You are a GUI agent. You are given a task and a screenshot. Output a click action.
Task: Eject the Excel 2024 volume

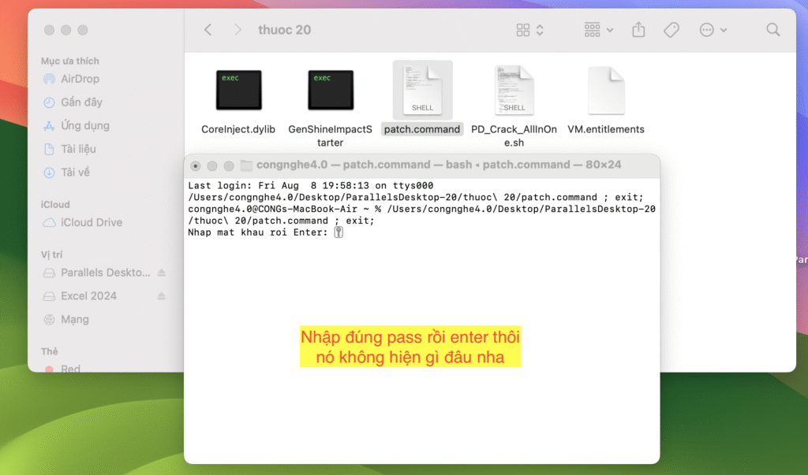162,296
